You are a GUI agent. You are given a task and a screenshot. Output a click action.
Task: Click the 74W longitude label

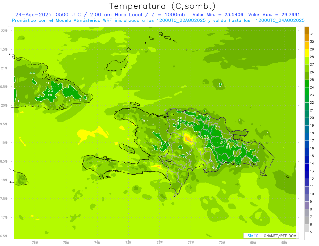[97, 242]
